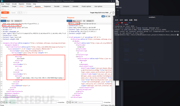Switch to the User options tab
180x106 pixels.
(98, 6)
